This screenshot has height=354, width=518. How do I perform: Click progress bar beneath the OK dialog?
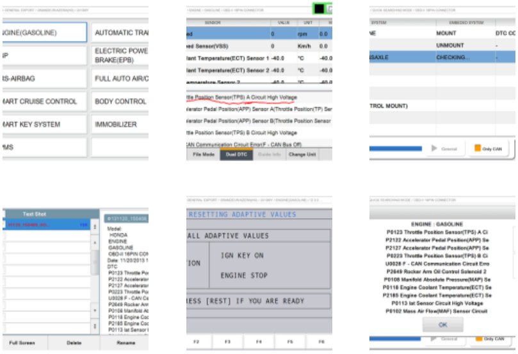pyautogui.click(x=395, y=339)
